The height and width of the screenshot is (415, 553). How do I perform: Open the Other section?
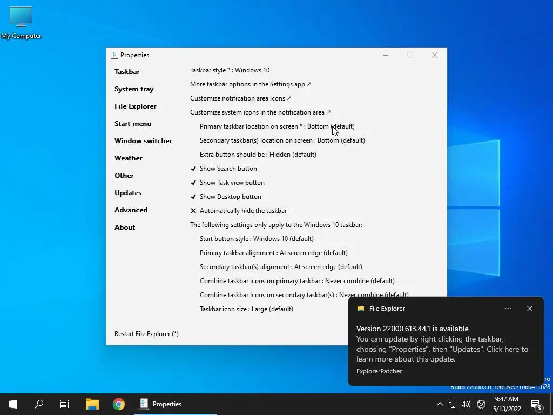(x=124, y=176)
